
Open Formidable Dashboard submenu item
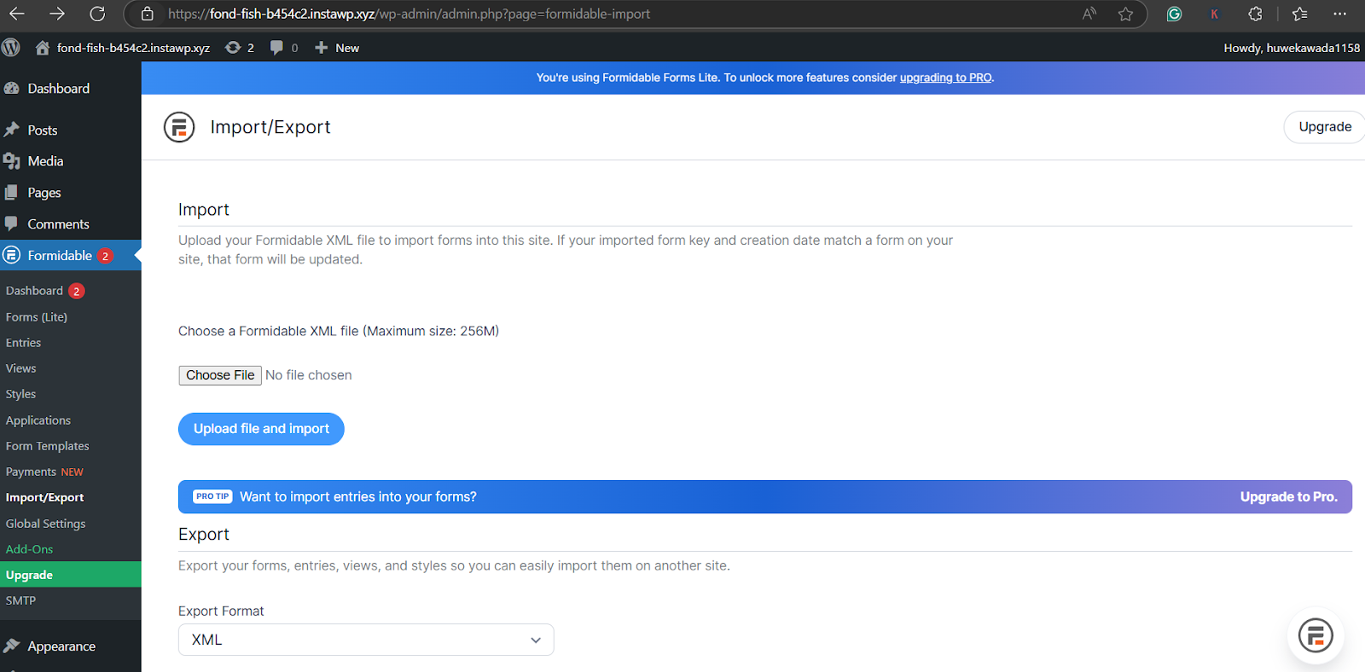(34, 291)
